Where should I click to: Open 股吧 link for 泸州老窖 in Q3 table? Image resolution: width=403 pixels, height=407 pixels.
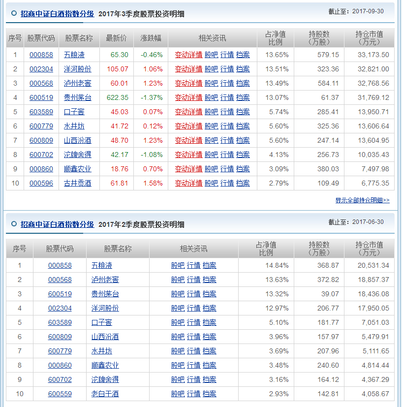[x=211, y=83]
